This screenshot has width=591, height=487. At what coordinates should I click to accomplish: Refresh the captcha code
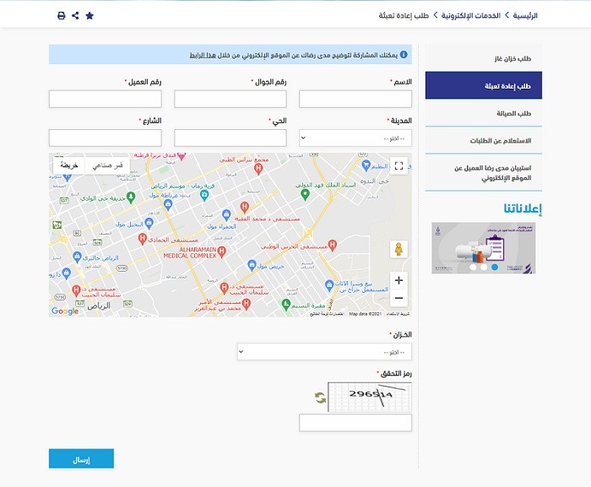coord(320,398)
